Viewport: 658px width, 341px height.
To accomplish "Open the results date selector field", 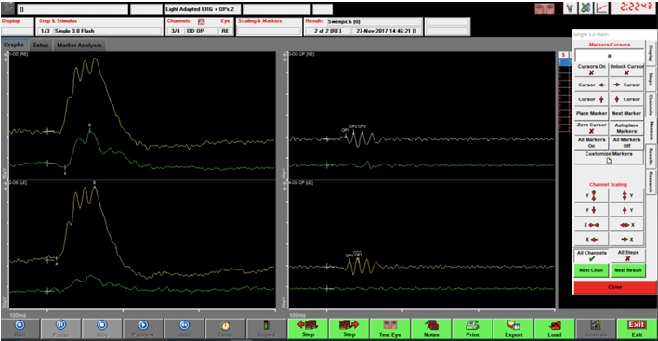I will click(387, 31).
